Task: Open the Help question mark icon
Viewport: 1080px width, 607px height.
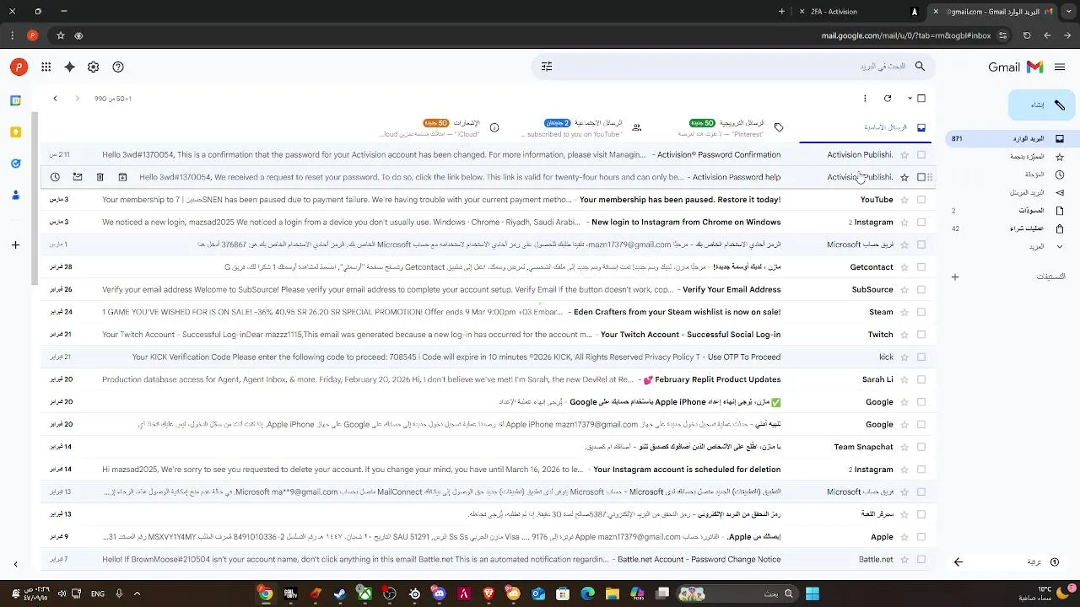Action: pos(118,67)
